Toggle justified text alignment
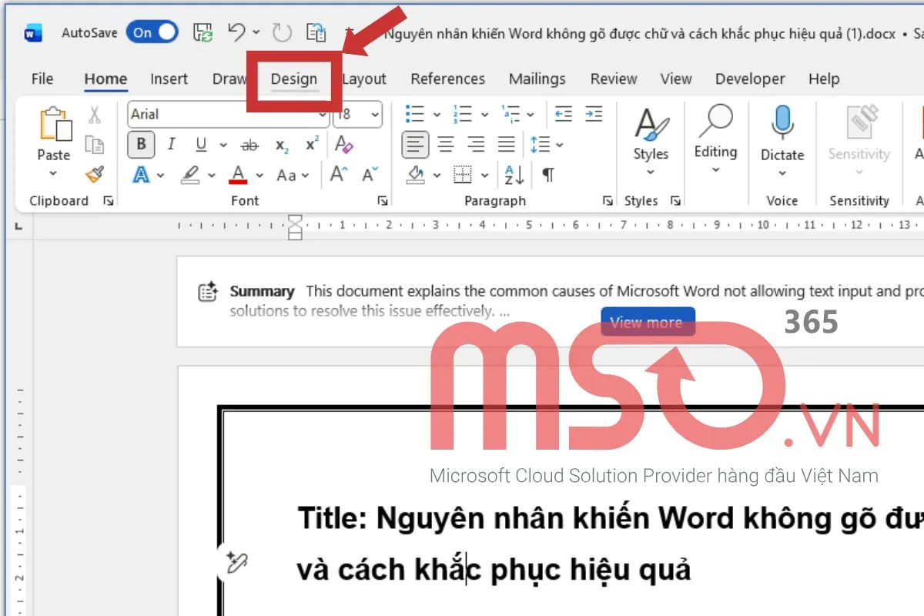The width and height of the screenshot is (924, 616). pos(506,145)
